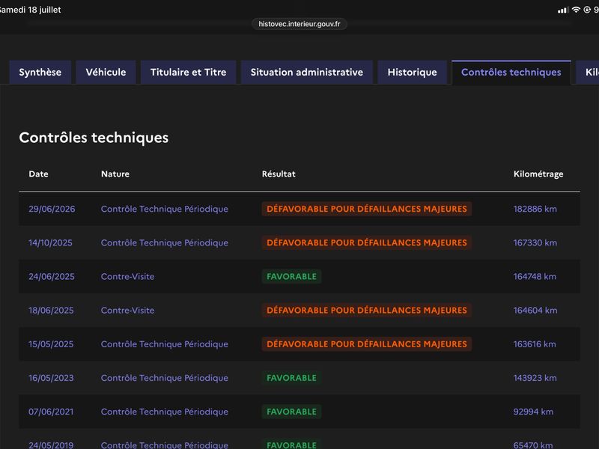Viewport: 599px width, 449px height.
Task: Tap the Wi-Fi status icon
Action: click(x=576, y=10)
